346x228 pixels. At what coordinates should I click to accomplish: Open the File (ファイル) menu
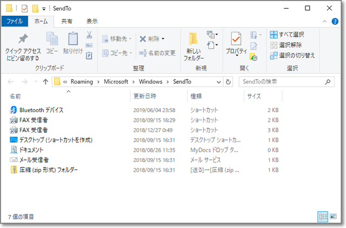click(14, 22)
